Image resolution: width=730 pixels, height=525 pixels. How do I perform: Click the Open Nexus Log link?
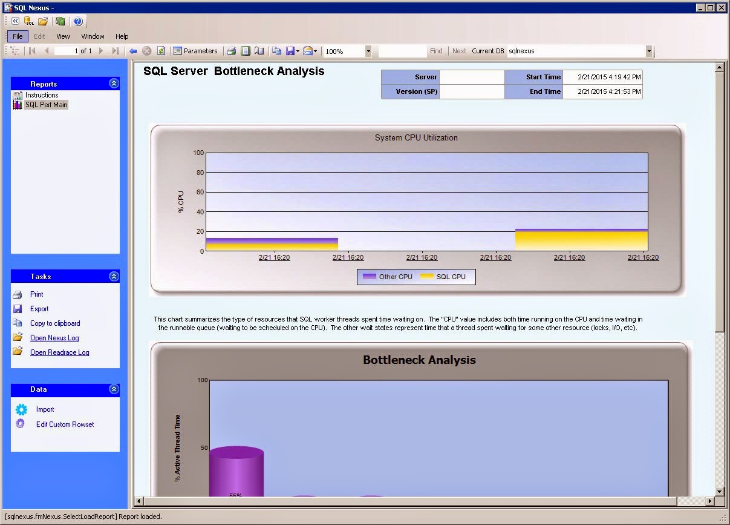tap(54, 338)
